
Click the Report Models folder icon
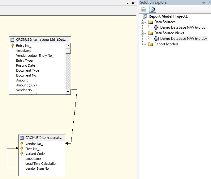[150, 44]
